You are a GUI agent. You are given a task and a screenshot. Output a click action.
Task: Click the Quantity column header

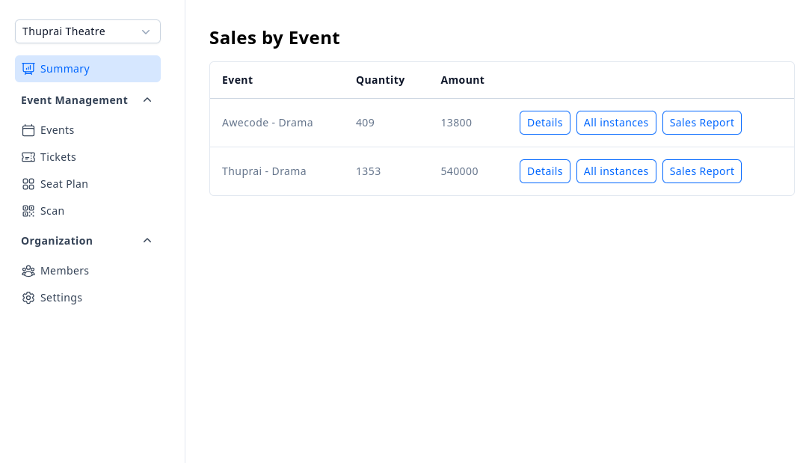click(x=380, y=79)
